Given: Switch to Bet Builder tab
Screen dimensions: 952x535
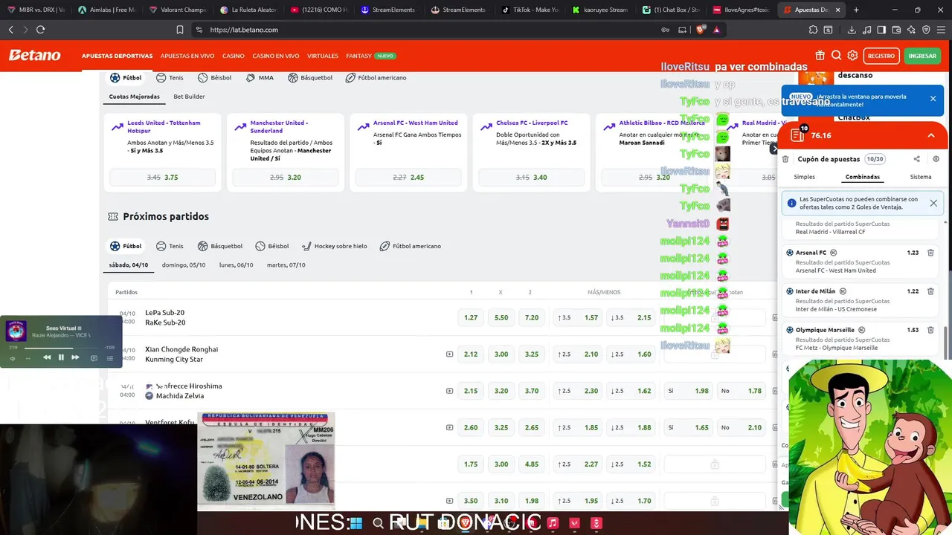Looking at the screenshot, I should tap(189, 97).
